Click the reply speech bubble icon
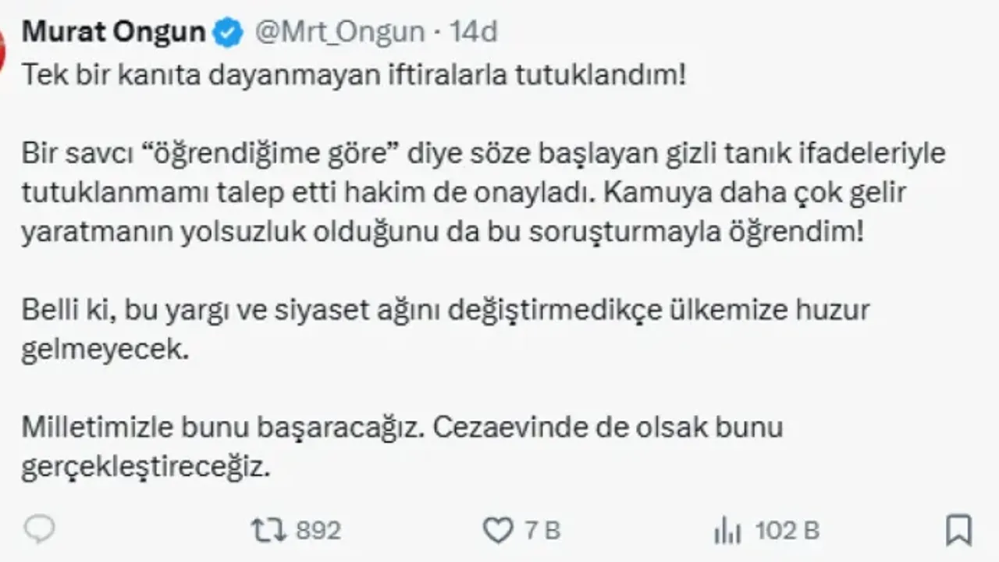This screenshot has width=999, height=562. (39, 530)
